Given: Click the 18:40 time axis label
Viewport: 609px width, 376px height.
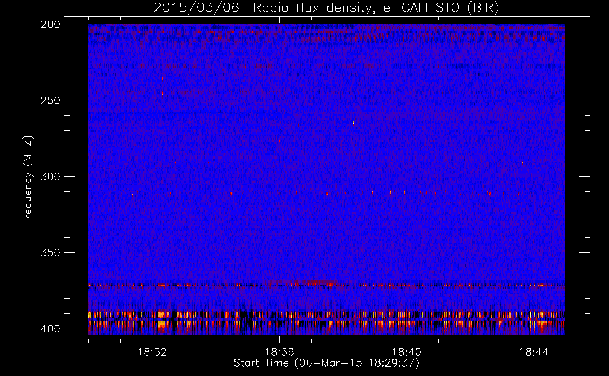Looking at the screenshot, I should [x=407, y=352].
